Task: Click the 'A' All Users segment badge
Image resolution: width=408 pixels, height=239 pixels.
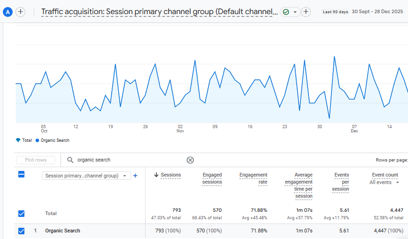Action: click(7, 12)
